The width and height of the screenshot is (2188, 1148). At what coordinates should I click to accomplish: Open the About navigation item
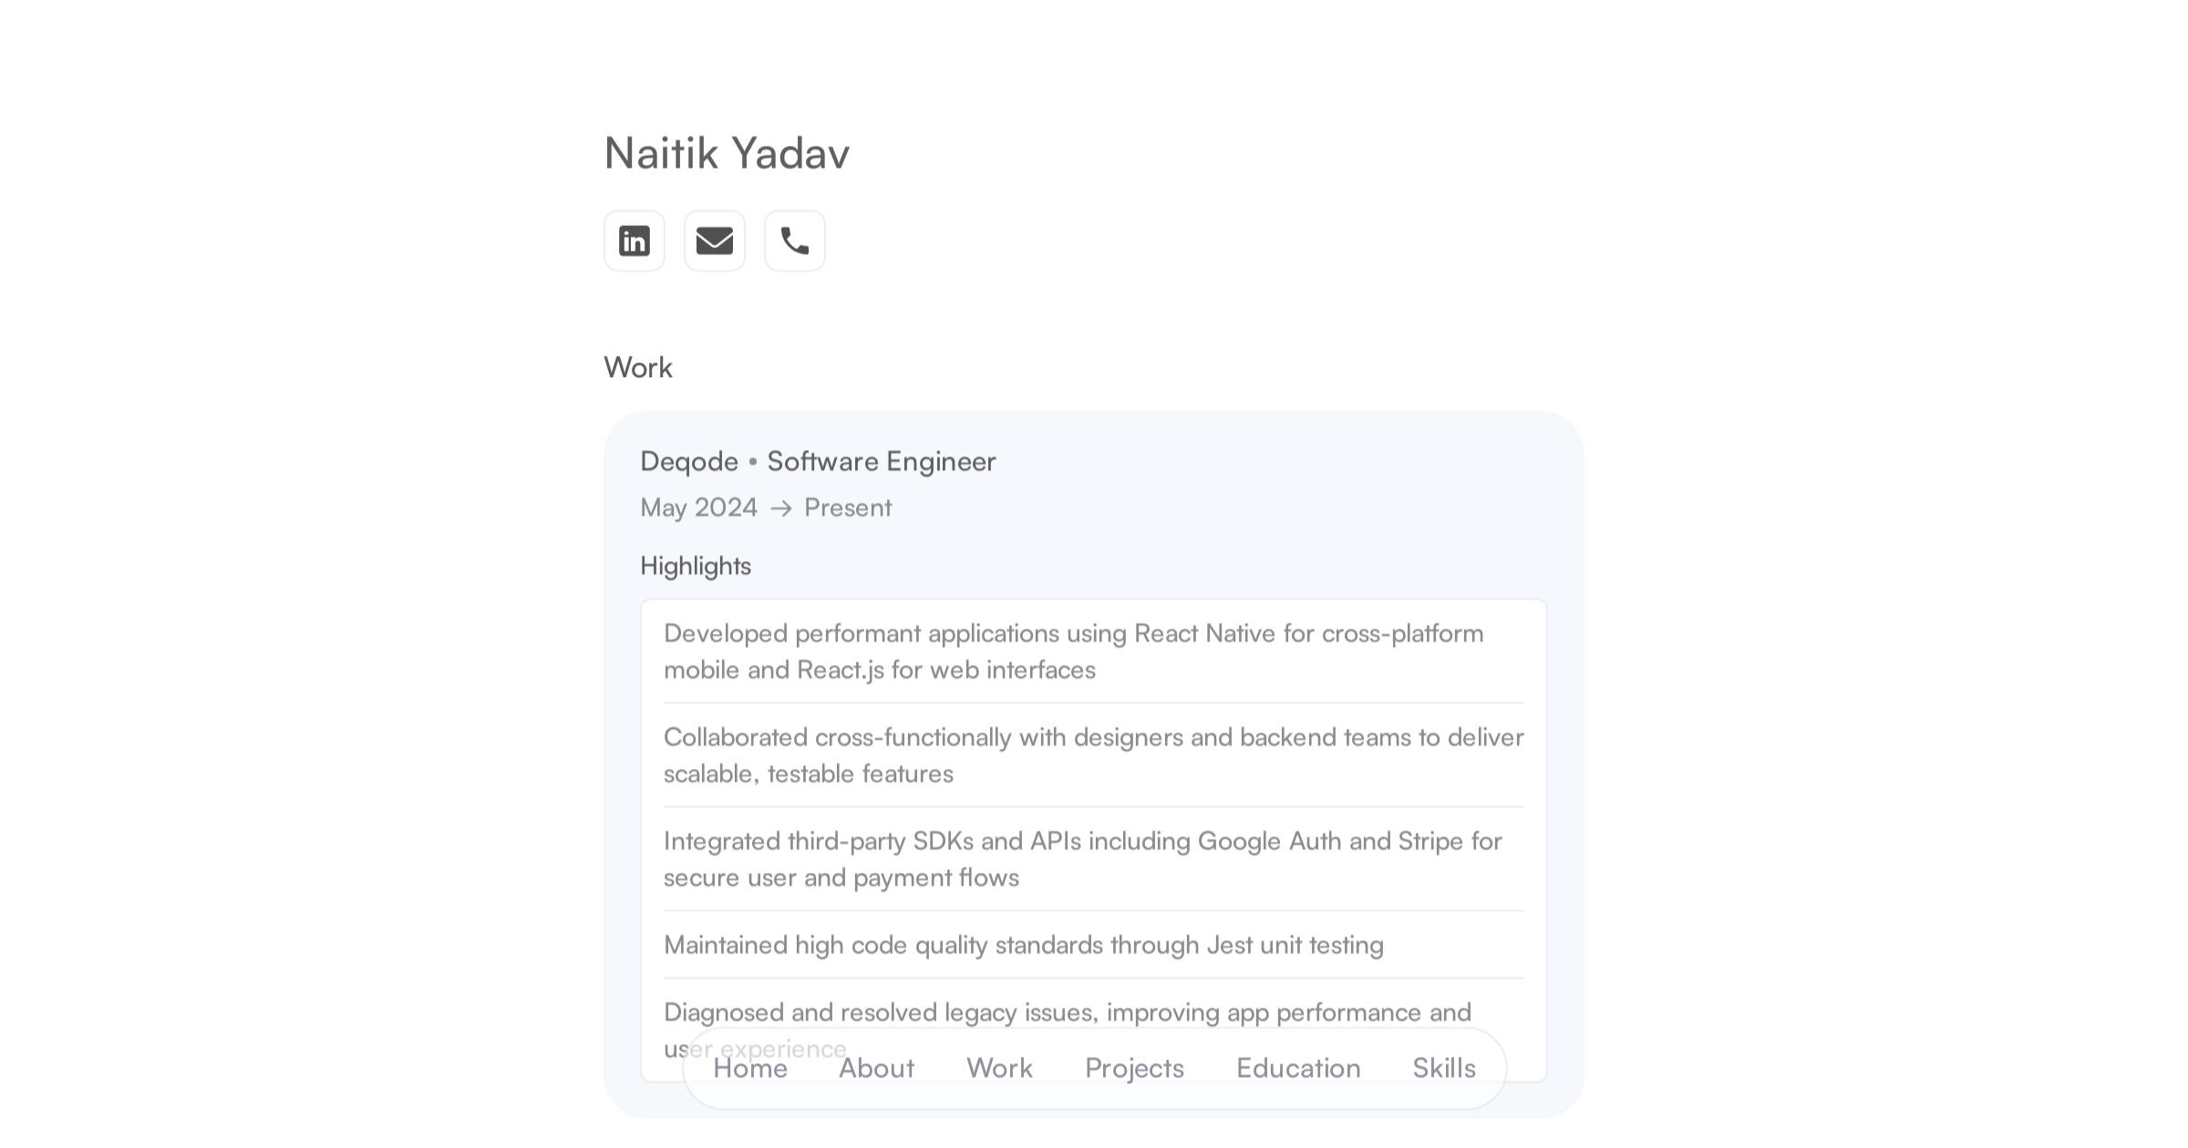(876, 1068)
